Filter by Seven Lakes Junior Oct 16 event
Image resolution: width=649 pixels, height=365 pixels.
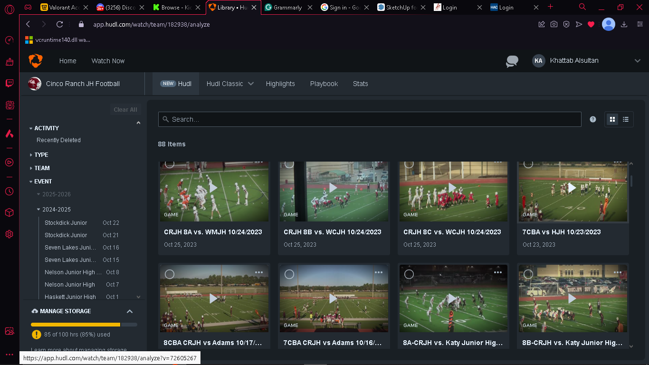[x=82, y=248]
